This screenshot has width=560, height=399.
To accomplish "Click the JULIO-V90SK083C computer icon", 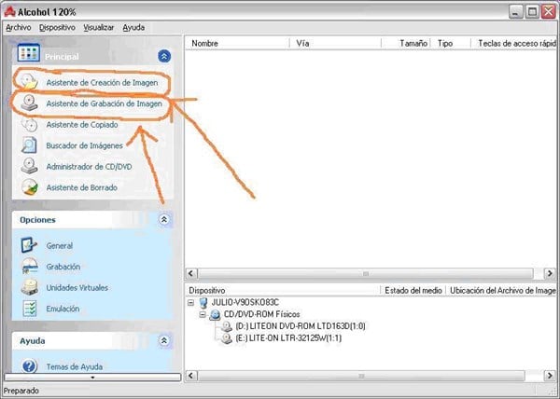I will (x=203, y=303).
